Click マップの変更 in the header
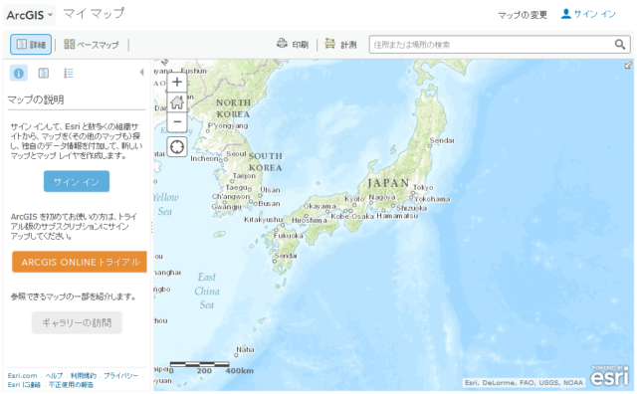Viewport: 637px width, 394px height. [523, 15]
